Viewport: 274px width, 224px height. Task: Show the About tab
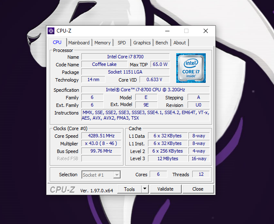point(180,43)
